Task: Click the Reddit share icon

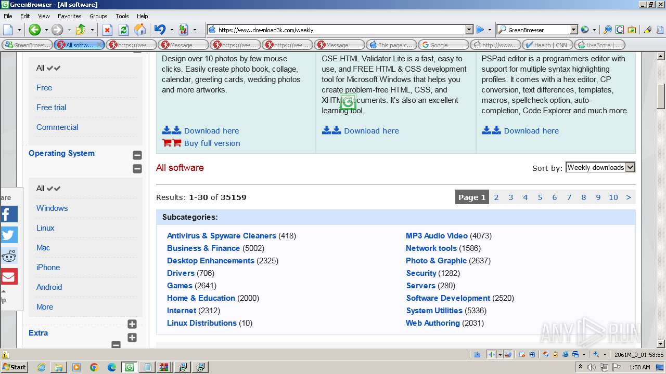Action: 8,256
